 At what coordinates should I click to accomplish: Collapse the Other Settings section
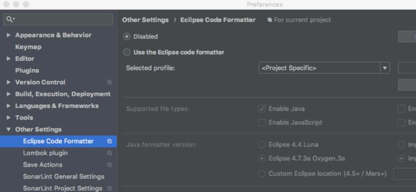coord(8,129)
